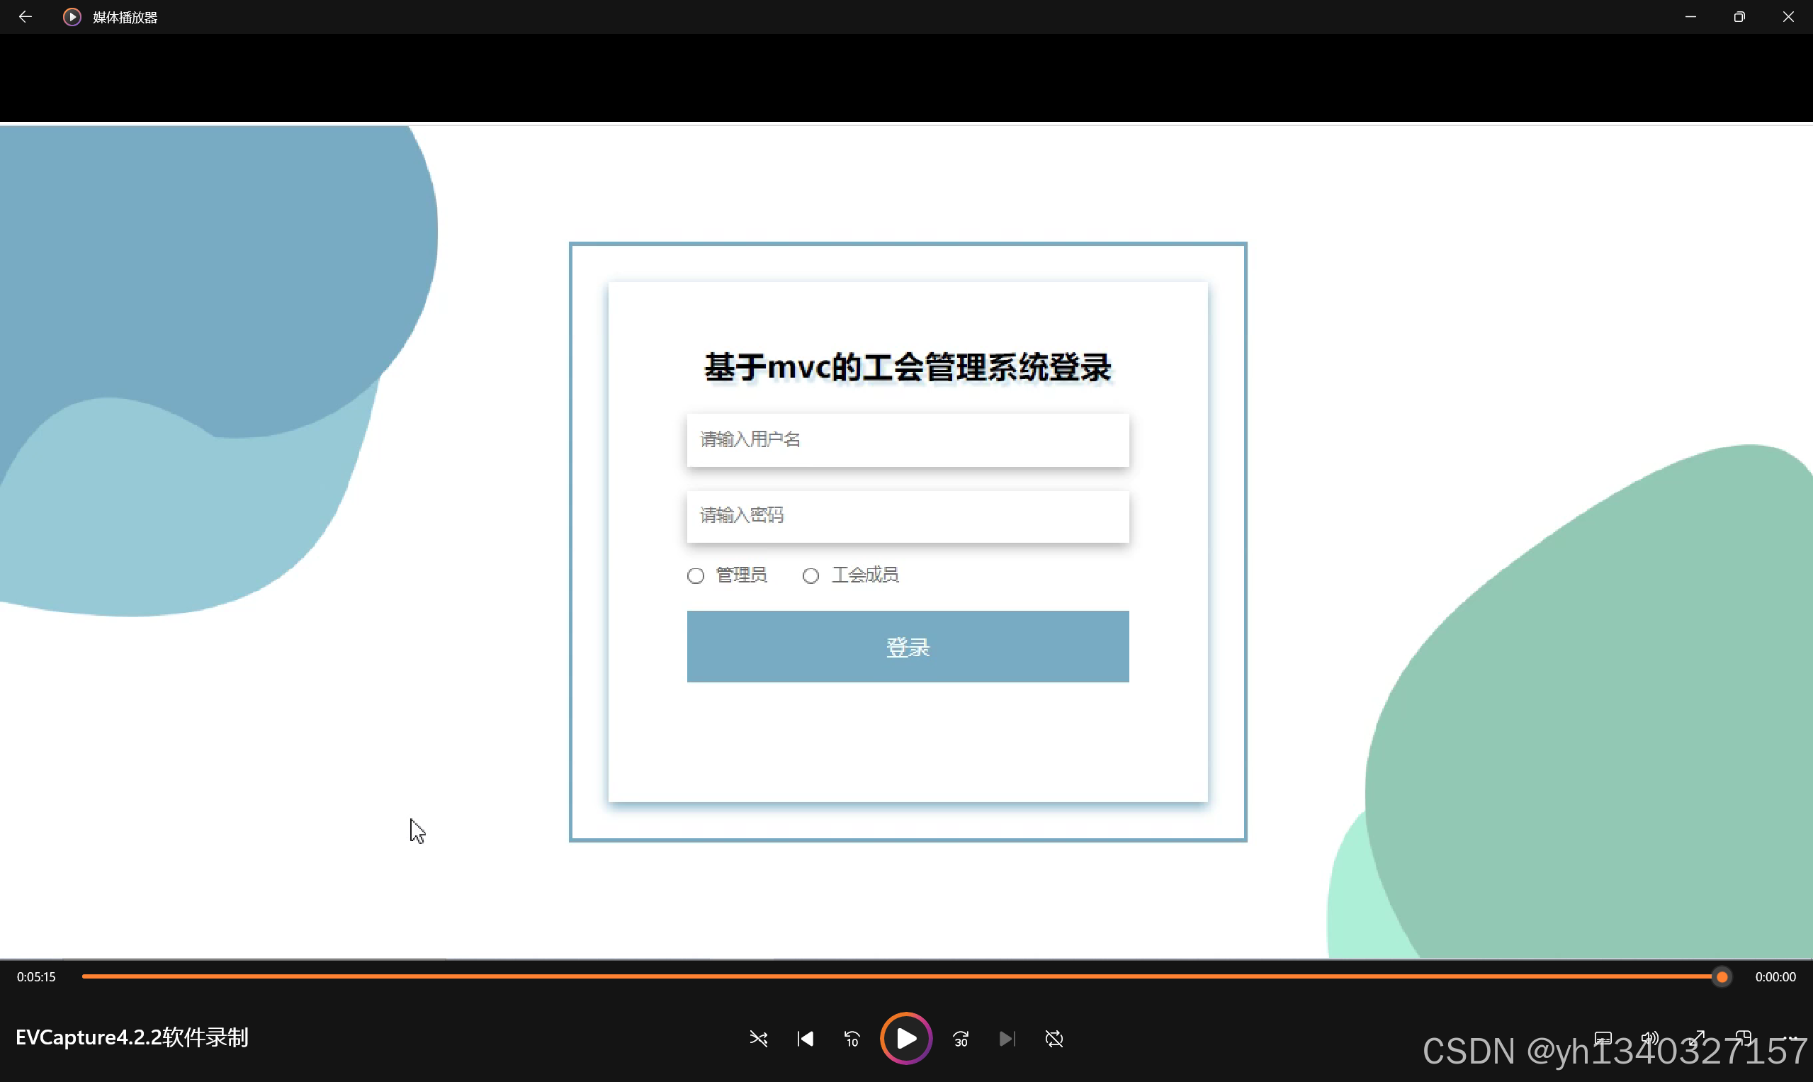Open the subtitles and captions menu

[1603, 1037]
